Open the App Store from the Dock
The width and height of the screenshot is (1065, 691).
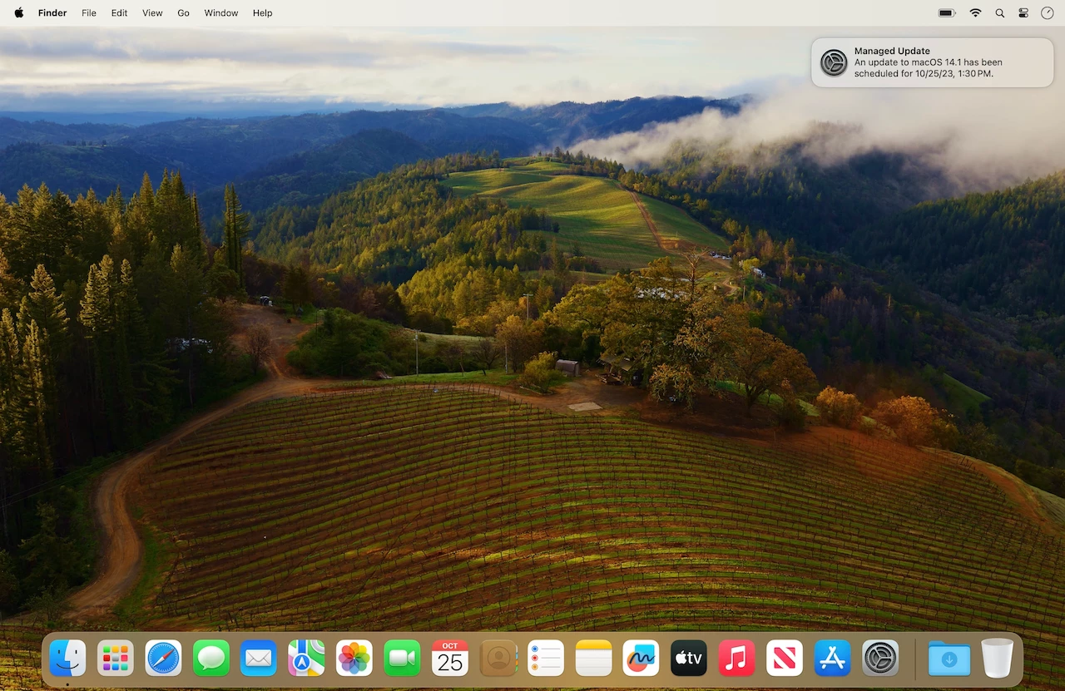click(832, 658)
